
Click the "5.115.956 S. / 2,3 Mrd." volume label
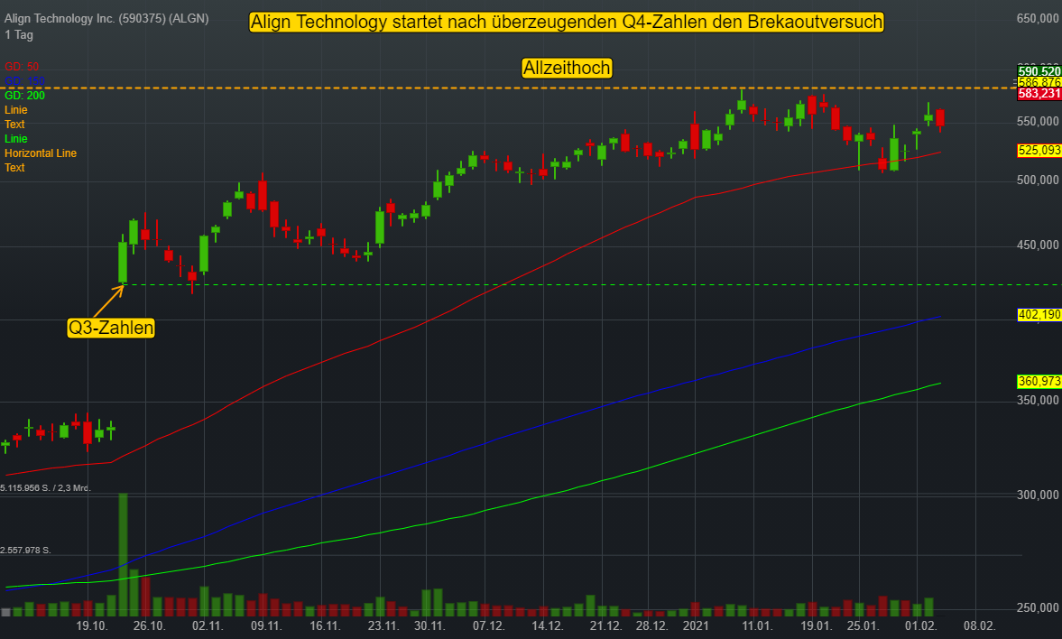[45, 488]
